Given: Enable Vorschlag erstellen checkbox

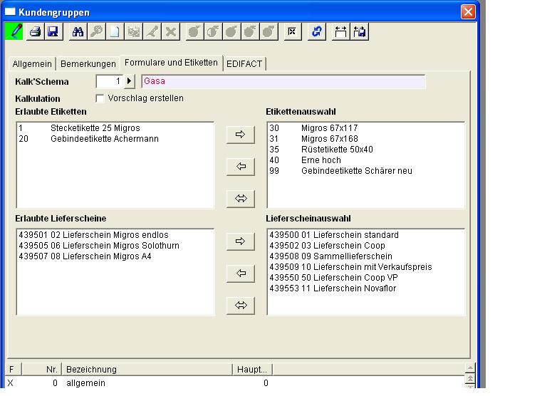Looking at the screenshot, I should tap(100, 98).
